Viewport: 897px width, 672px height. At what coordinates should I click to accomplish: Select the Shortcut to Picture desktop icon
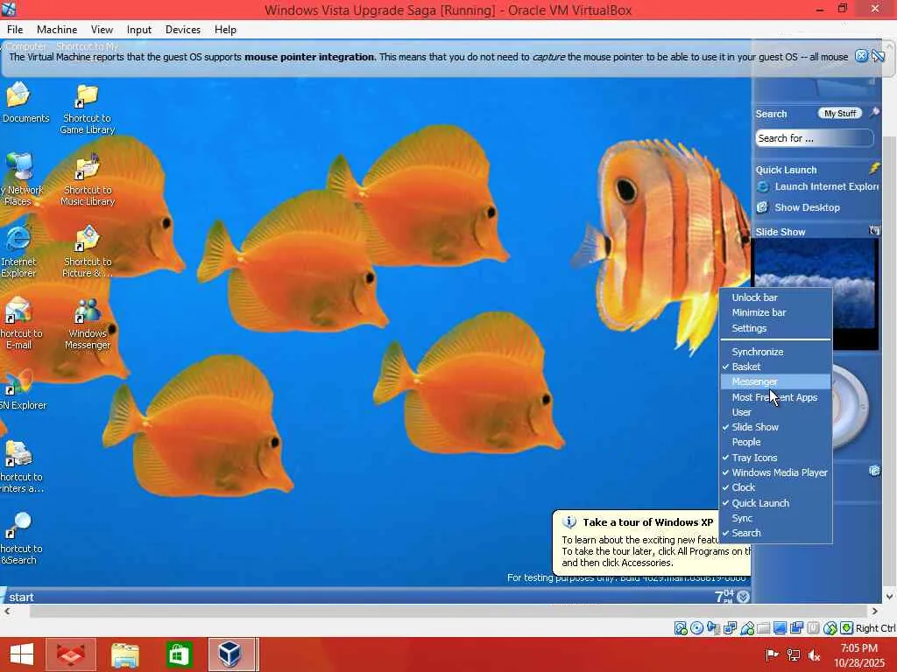click(88, 252)
